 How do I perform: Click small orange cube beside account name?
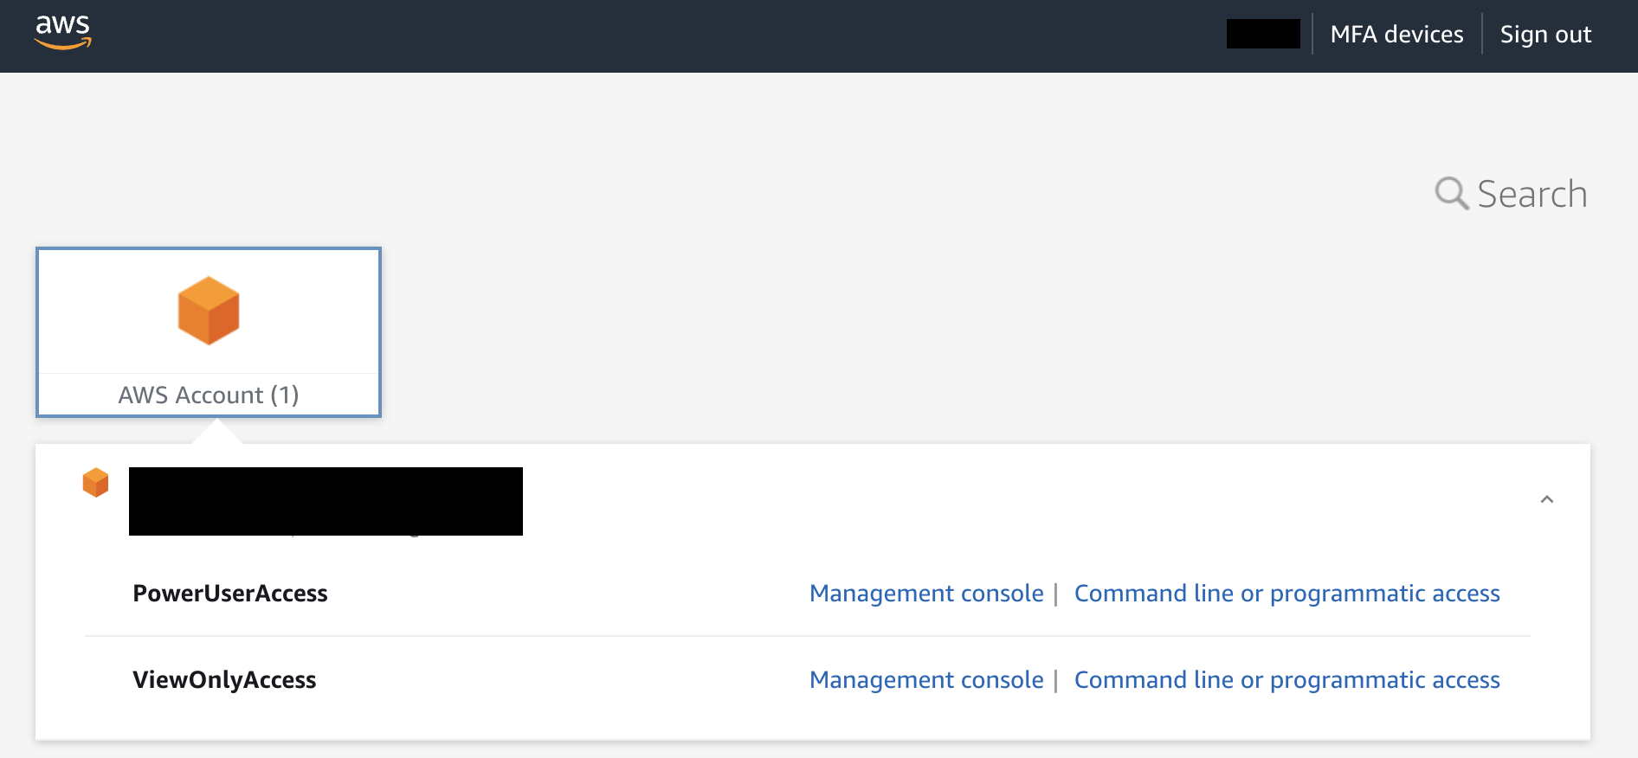pos(95,483)
